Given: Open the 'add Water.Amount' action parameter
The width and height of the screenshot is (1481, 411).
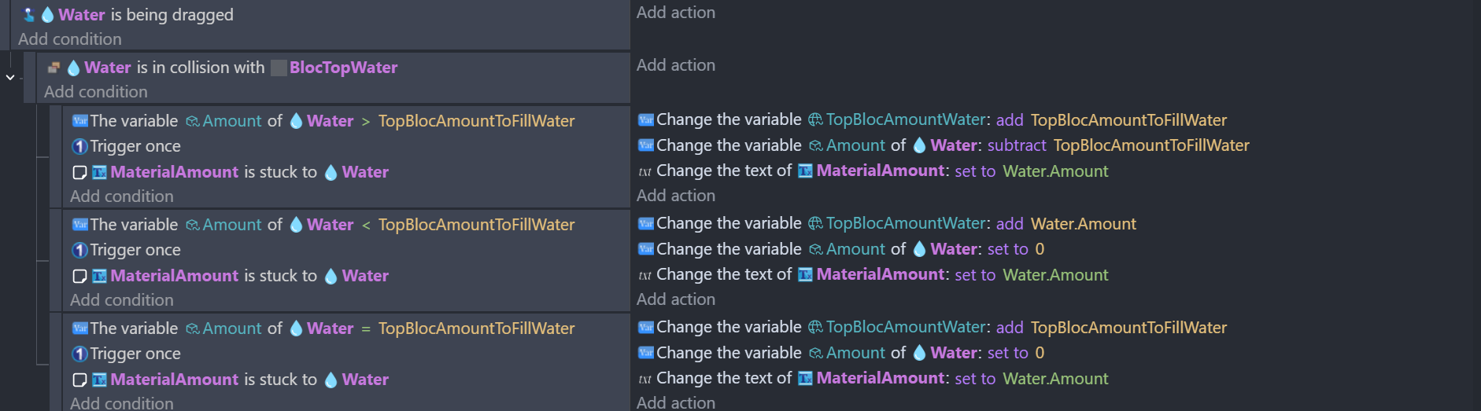Looking at the screenshot, I should click(x=1066, y=224).
